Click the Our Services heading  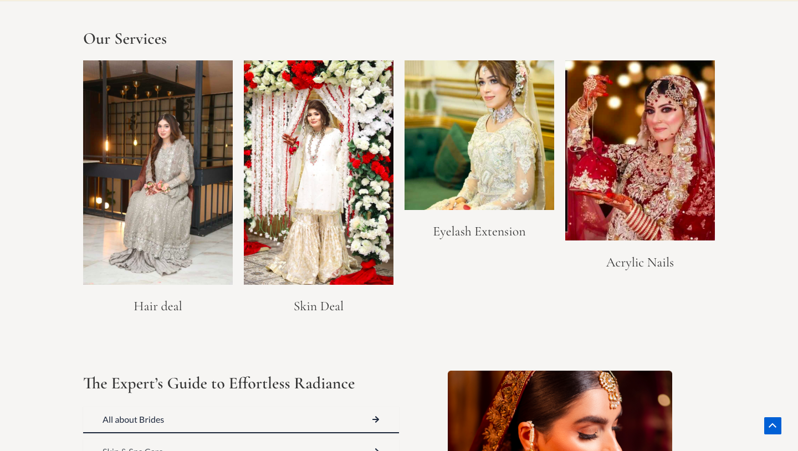tap(125, 39)
